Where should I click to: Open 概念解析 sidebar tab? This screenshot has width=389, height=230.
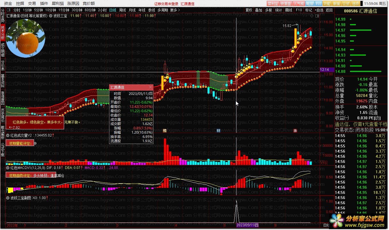[3, 132]
